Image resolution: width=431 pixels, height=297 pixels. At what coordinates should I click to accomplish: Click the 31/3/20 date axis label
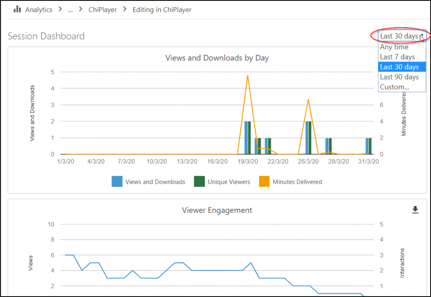[x=368, y=161]
